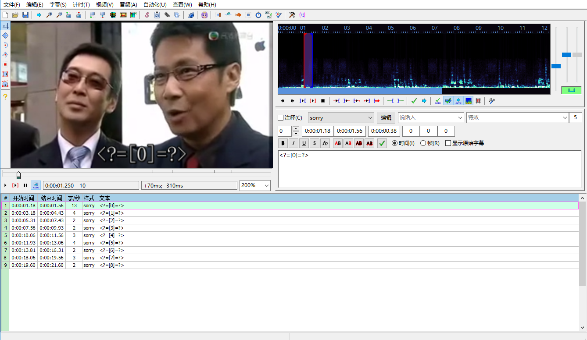This screenshot has height=340, width=587.
Task: Click the audio vertical zoom slider
Action: 566,55
